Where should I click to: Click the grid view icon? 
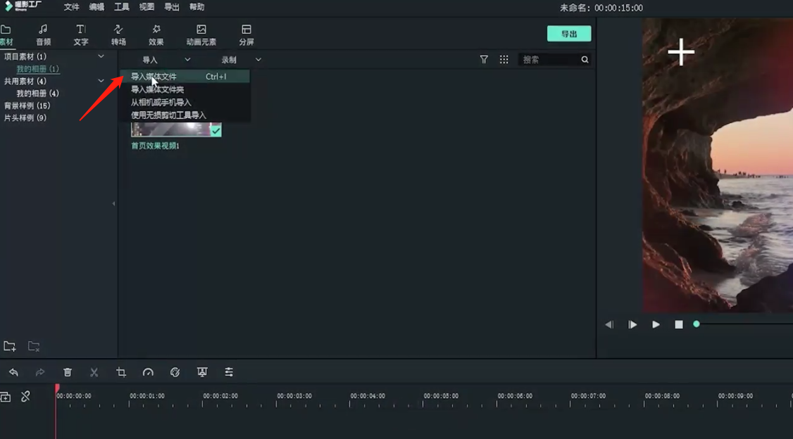504,60
